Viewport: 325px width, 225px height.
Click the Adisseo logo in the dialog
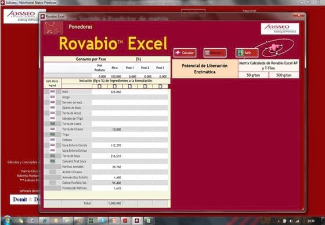pyautogui.click(x=280, y=28)
